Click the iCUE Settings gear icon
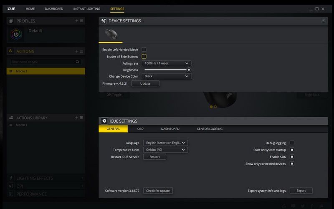The width and height of the screenshot is (334, 209). pos(104,121)
